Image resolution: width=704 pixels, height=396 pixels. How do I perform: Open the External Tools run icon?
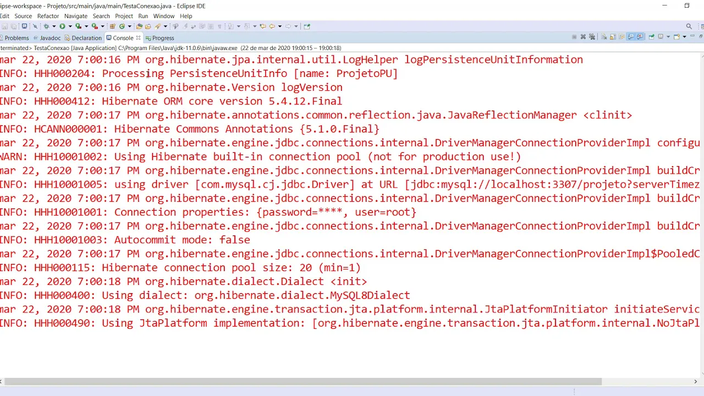tap(95, 26)
